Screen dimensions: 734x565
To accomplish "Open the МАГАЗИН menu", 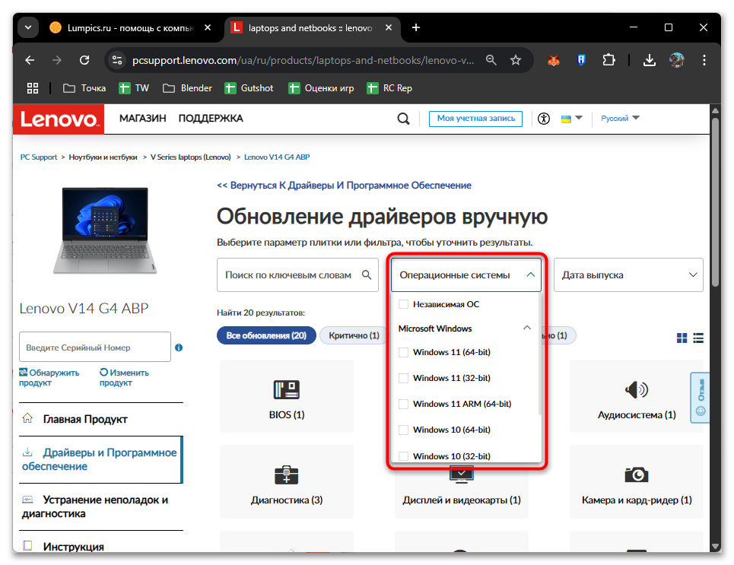I will click(142, 119).
